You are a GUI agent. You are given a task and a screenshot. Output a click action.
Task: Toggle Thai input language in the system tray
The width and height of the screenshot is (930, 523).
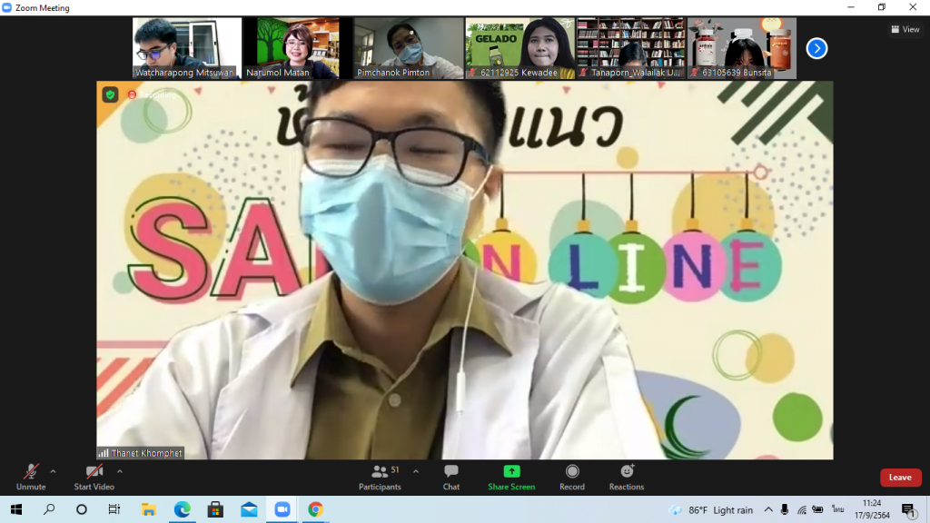coord(837,509)
